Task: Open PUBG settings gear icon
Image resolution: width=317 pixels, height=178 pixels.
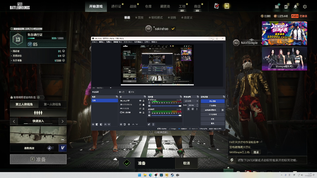Action: pyautogui.click(x=305, y=7)
